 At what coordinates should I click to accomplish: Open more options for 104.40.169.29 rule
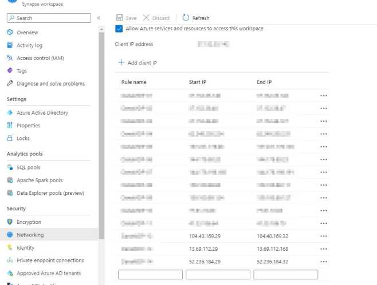[x=324, y=236]
